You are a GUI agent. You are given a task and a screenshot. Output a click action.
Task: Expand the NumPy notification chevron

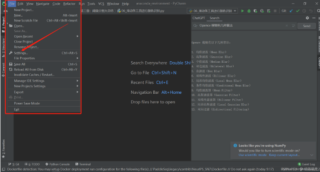coord(312,155)
